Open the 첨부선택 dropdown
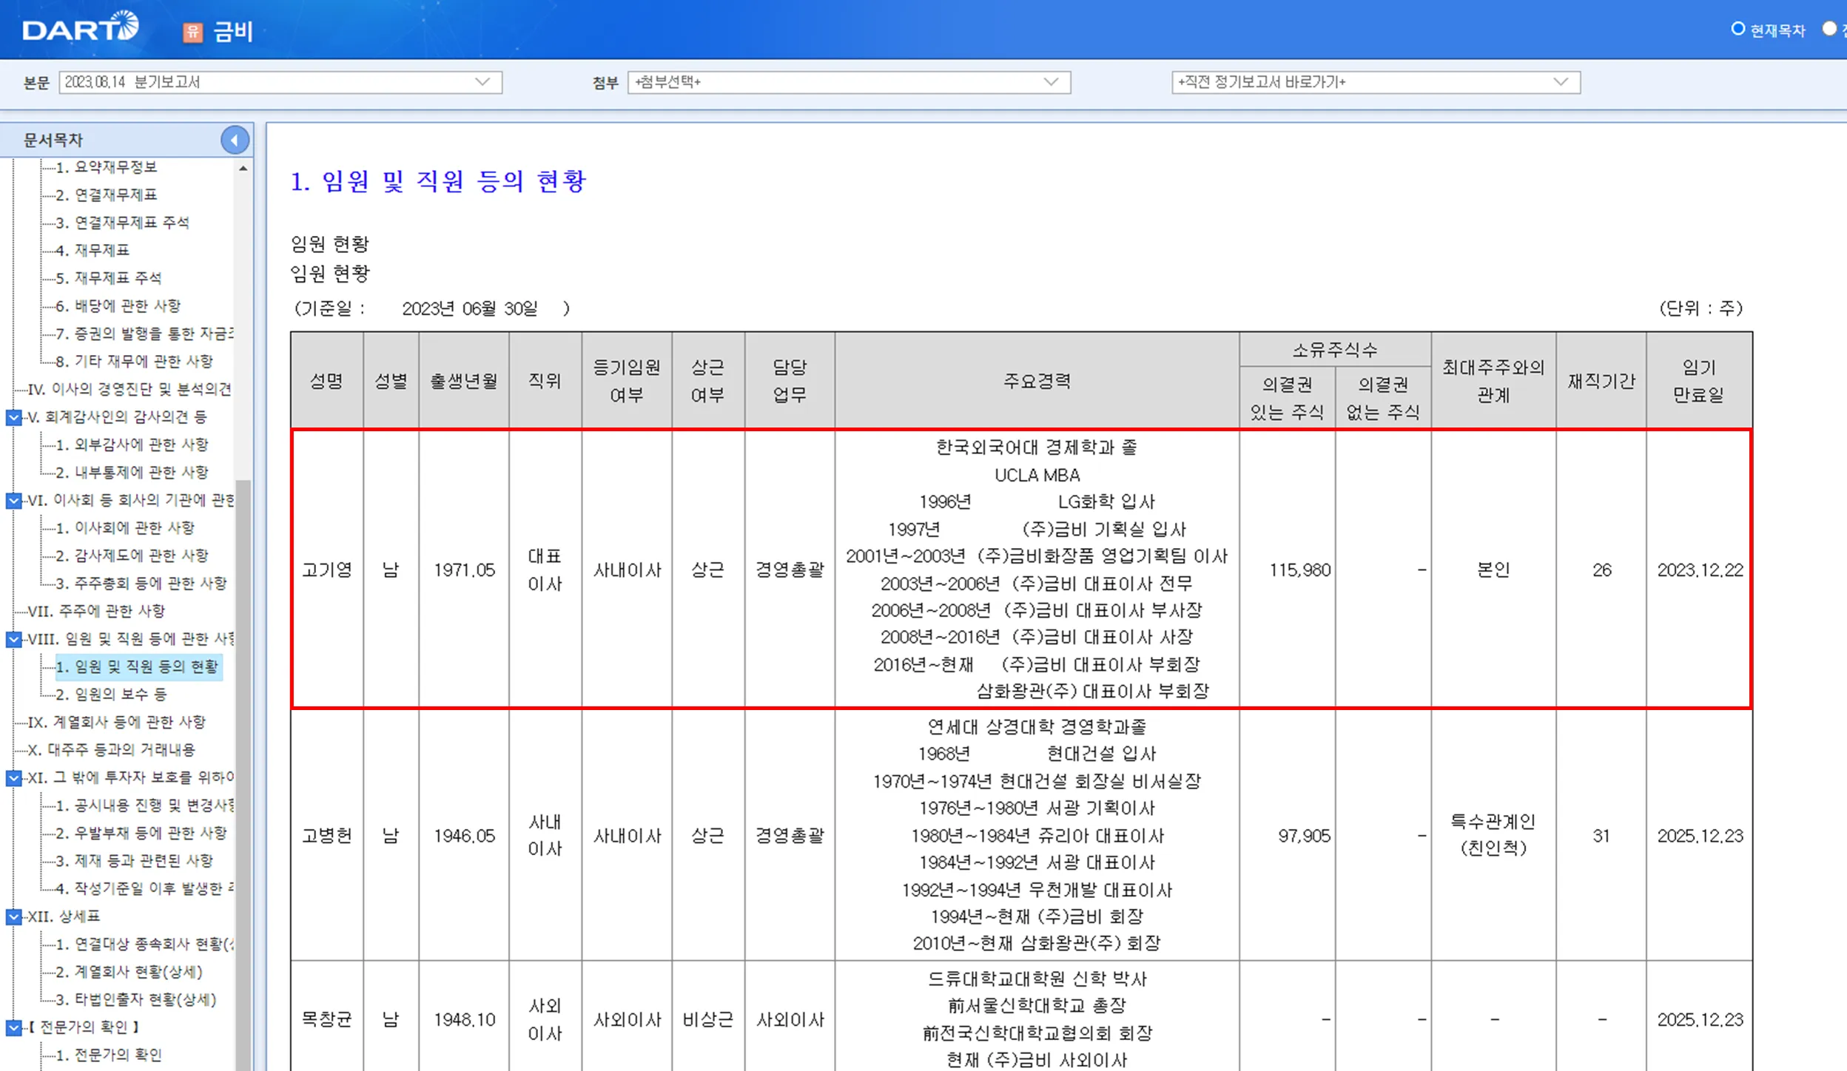1847x1071 pixels. coord(849,82)
